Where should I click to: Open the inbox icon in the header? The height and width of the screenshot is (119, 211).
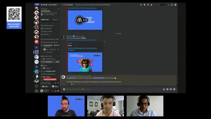[172, 5]
